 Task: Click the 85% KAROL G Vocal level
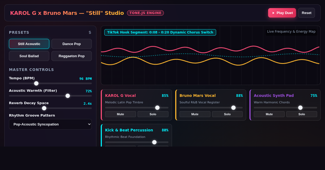pyautogui.click(x=165, y=96)
